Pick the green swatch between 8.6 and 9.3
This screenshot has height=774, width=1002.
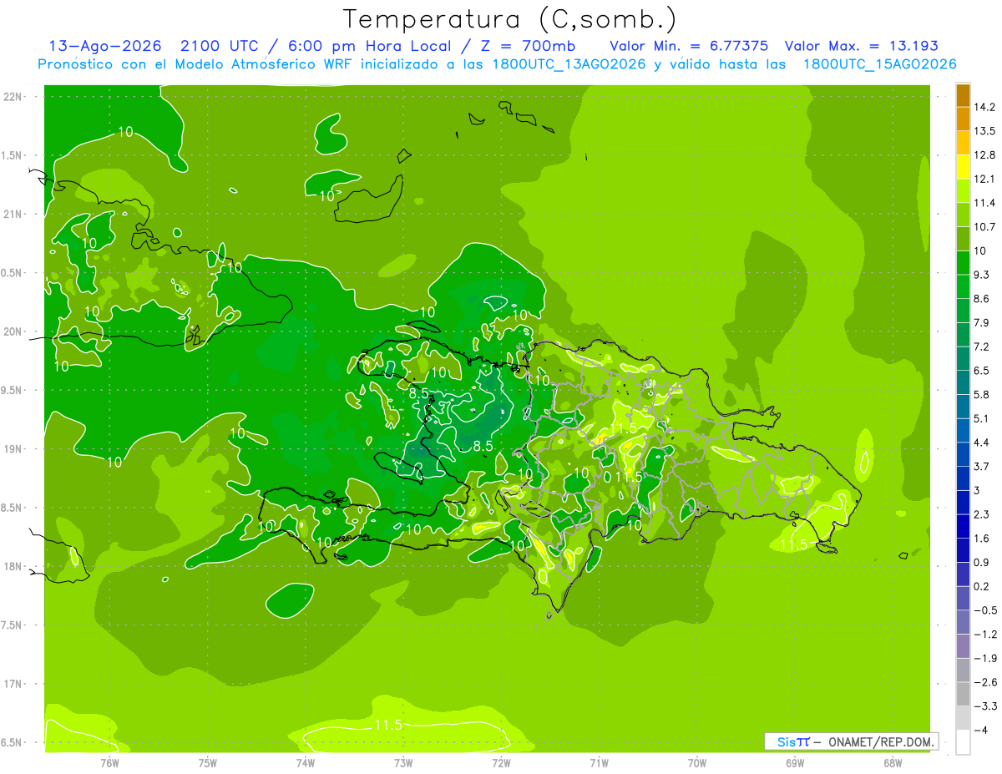click(x=963, y=287)
